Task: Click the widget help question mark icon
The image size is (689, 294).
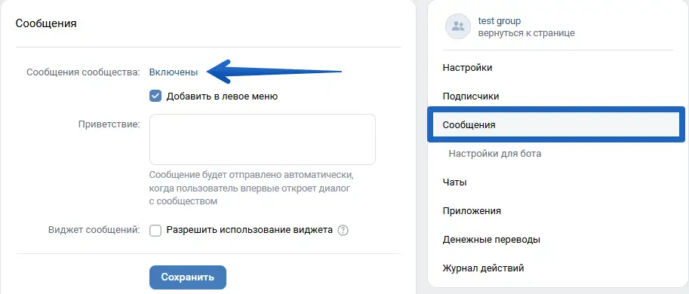Action: point(343,231)
